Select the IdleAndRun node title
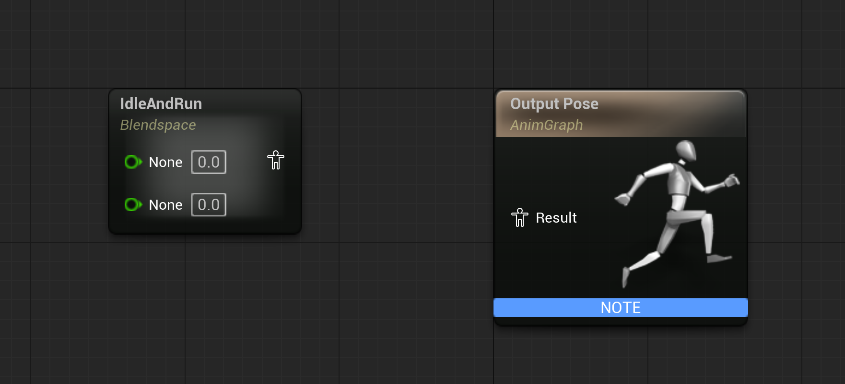Image resolution: width=845 pixels, height=384 pixels. (161, 103)
